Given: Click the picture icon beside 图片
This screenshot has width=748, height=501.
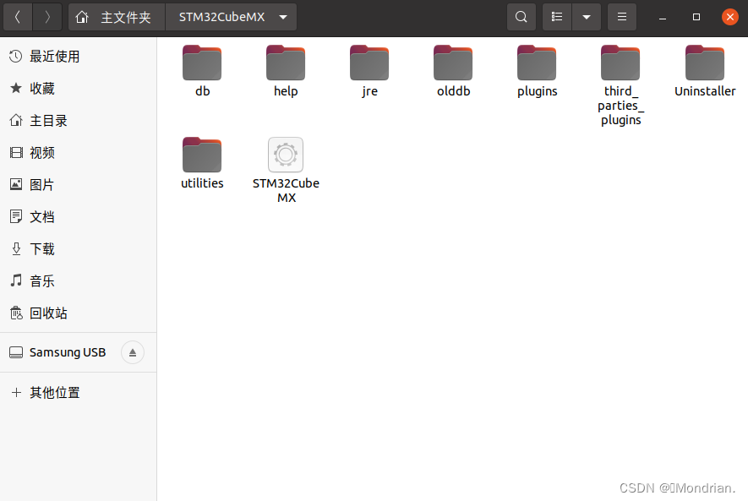Looking at the screenshot, I should pos(16,184).
